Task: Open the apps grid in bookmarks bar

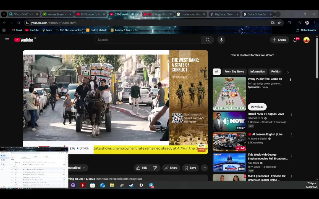Action: click(x=4, y=30)
